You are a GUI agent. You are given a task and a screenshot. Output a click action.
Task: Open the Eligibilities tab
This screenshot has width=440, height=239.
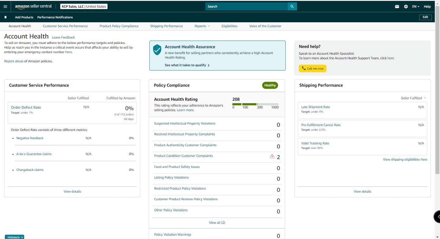229,26
